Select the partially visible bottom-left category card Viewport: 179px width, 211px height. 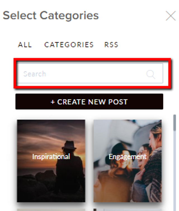tap(51, 210)
